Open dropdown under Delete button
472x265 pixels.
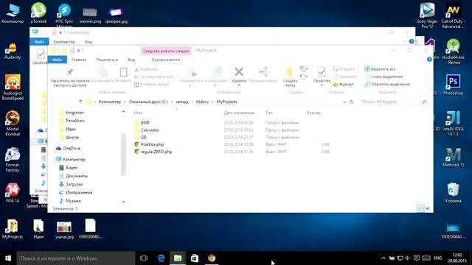[x=239, y=85]
